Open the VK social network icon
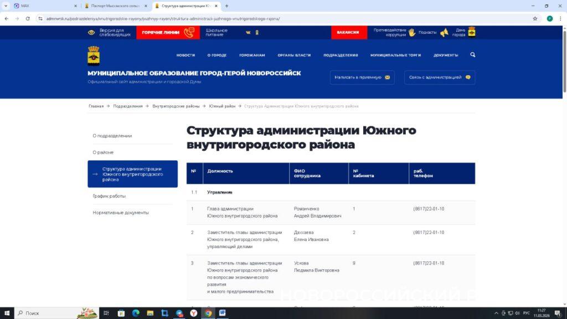 pos(248,33)
